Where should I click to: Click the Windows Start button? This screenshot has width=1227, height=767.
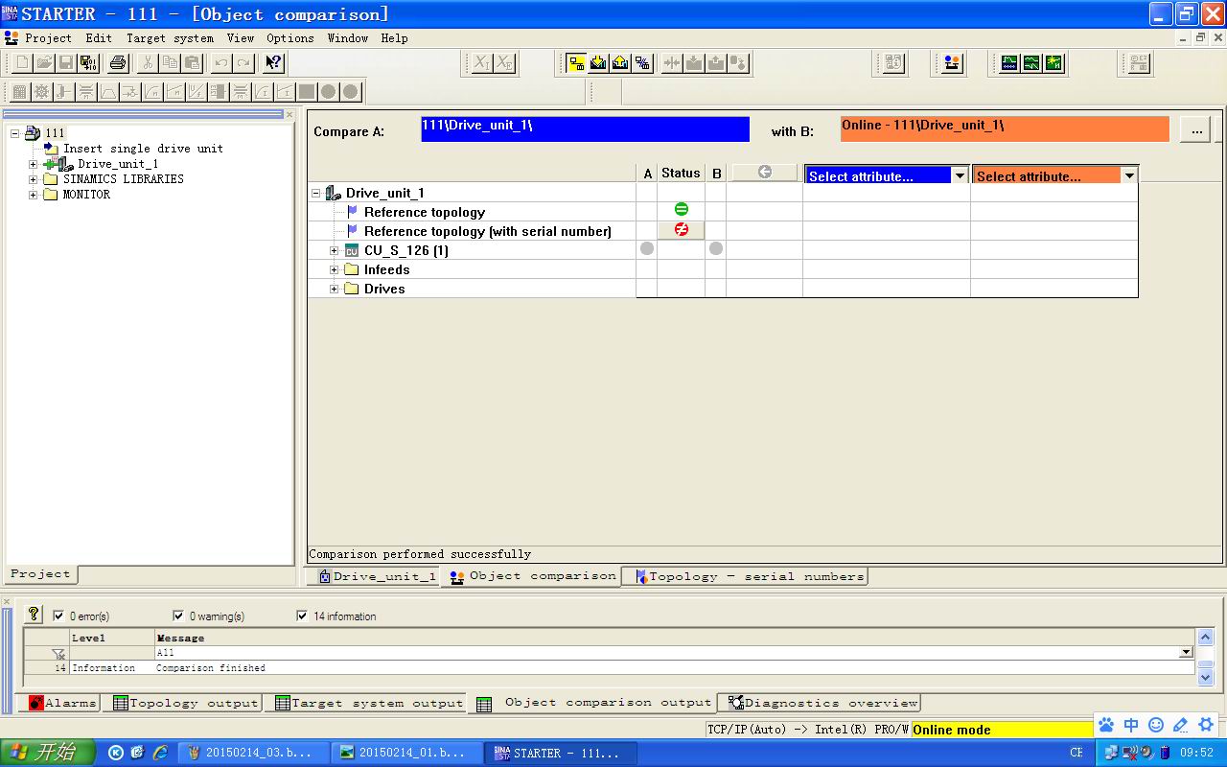[48, 753]
